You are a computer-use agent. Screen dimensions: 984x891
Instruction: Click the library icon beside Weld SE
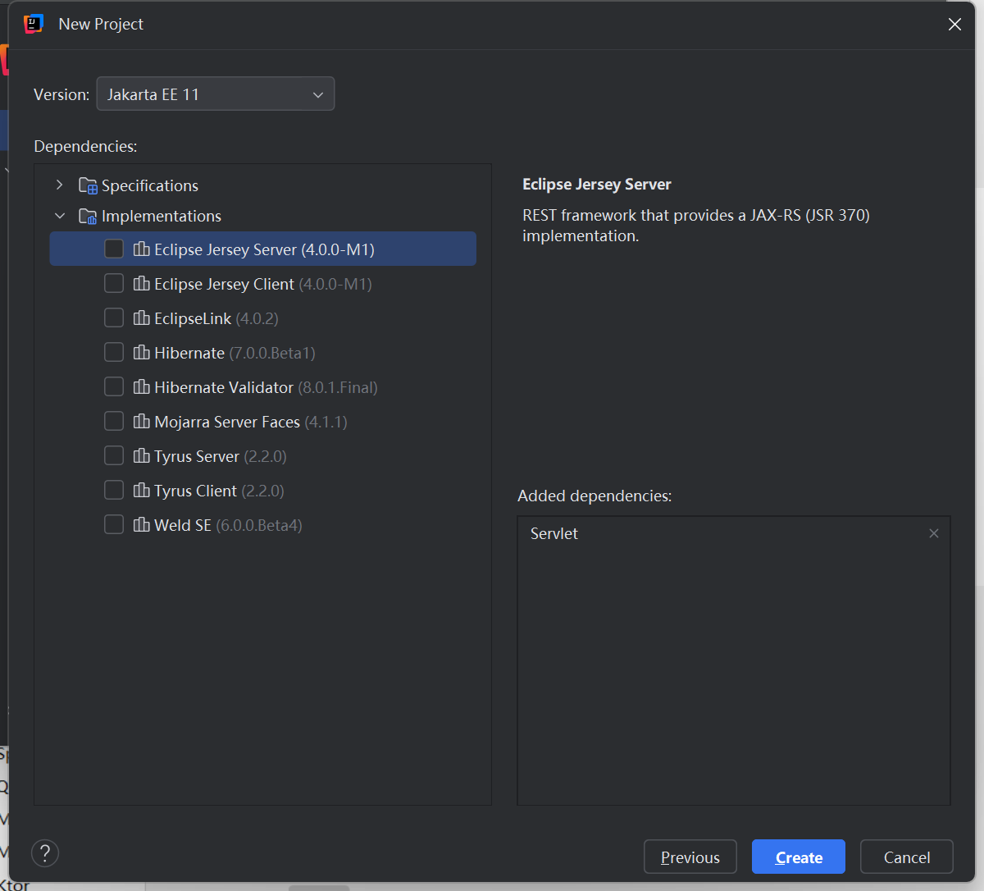click(142, 524)
